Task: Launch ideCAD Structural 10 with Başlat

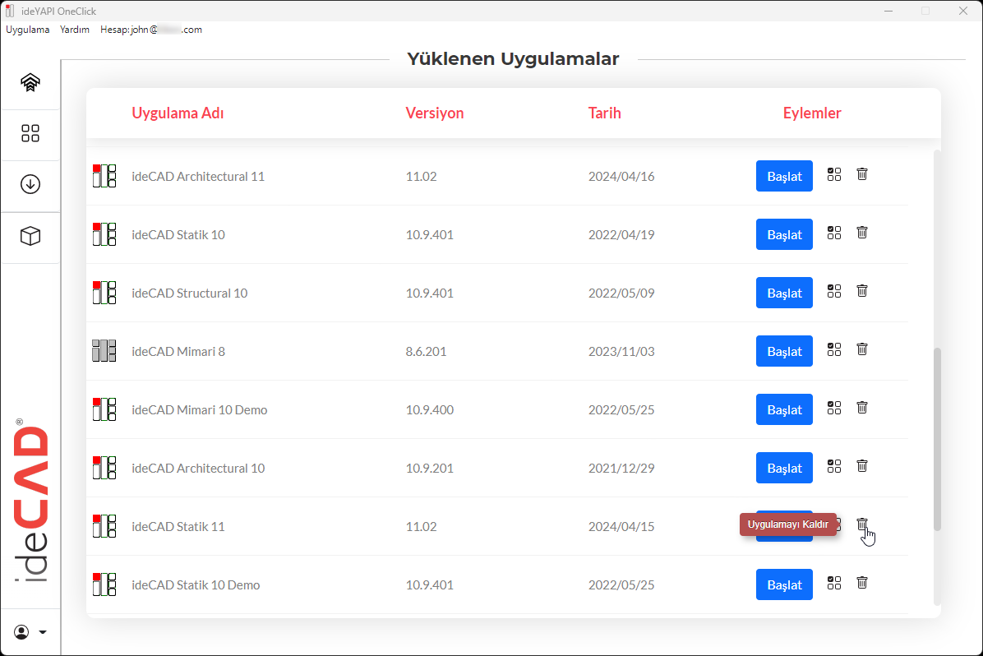Action: [784, 293]
